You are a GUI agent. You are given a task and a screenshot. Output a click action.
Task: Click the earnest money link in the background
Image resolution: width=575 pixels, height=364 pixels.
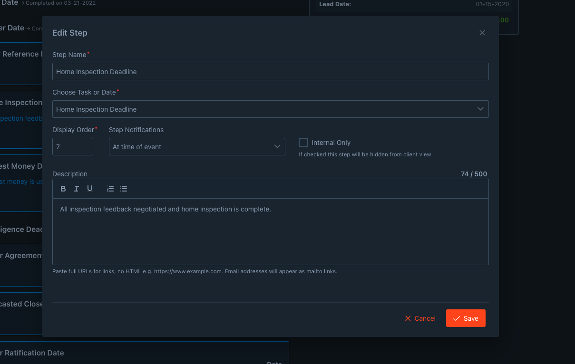(21, 182)
